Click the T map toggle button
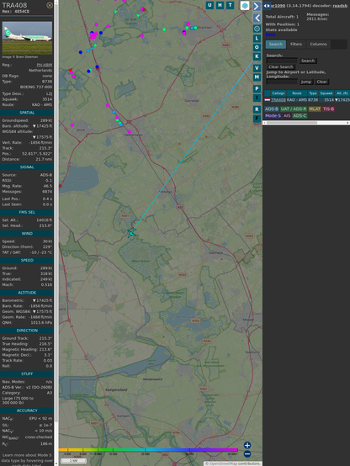 (x=230, y=5)
